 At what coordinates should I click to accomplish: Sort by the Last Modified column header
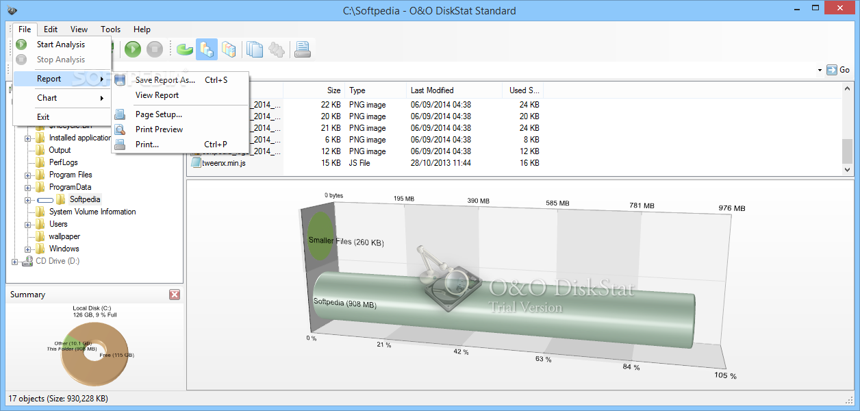click(454, 90)
